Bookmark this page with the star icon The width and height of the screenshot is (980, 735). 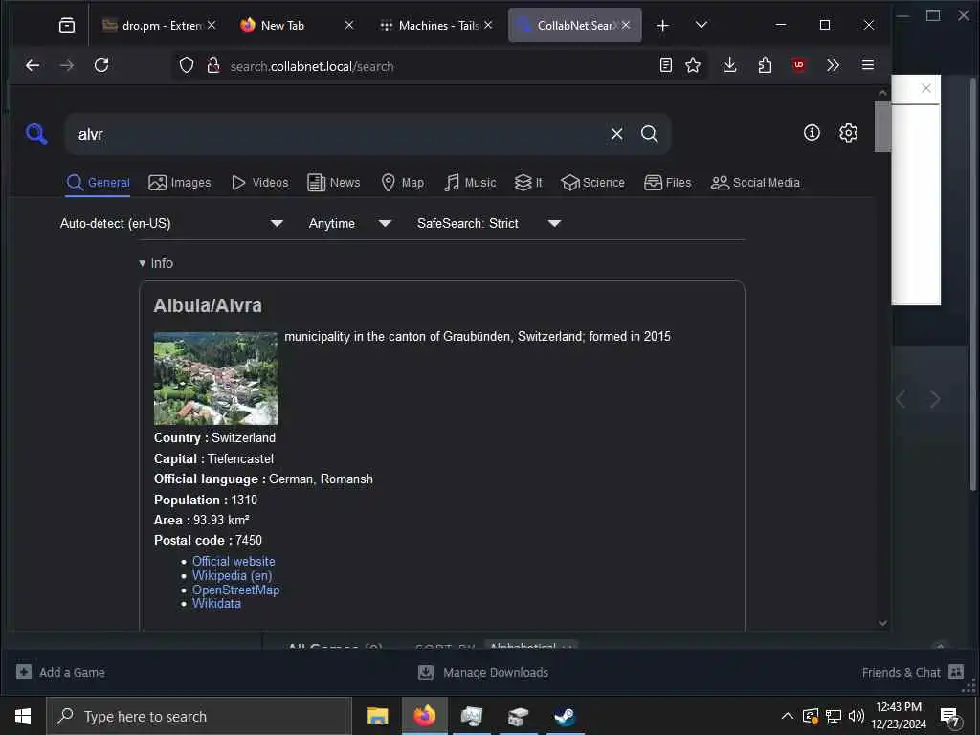click(693, 65)
